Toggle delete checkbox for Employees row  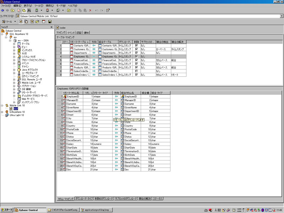(x=136, y=56)
